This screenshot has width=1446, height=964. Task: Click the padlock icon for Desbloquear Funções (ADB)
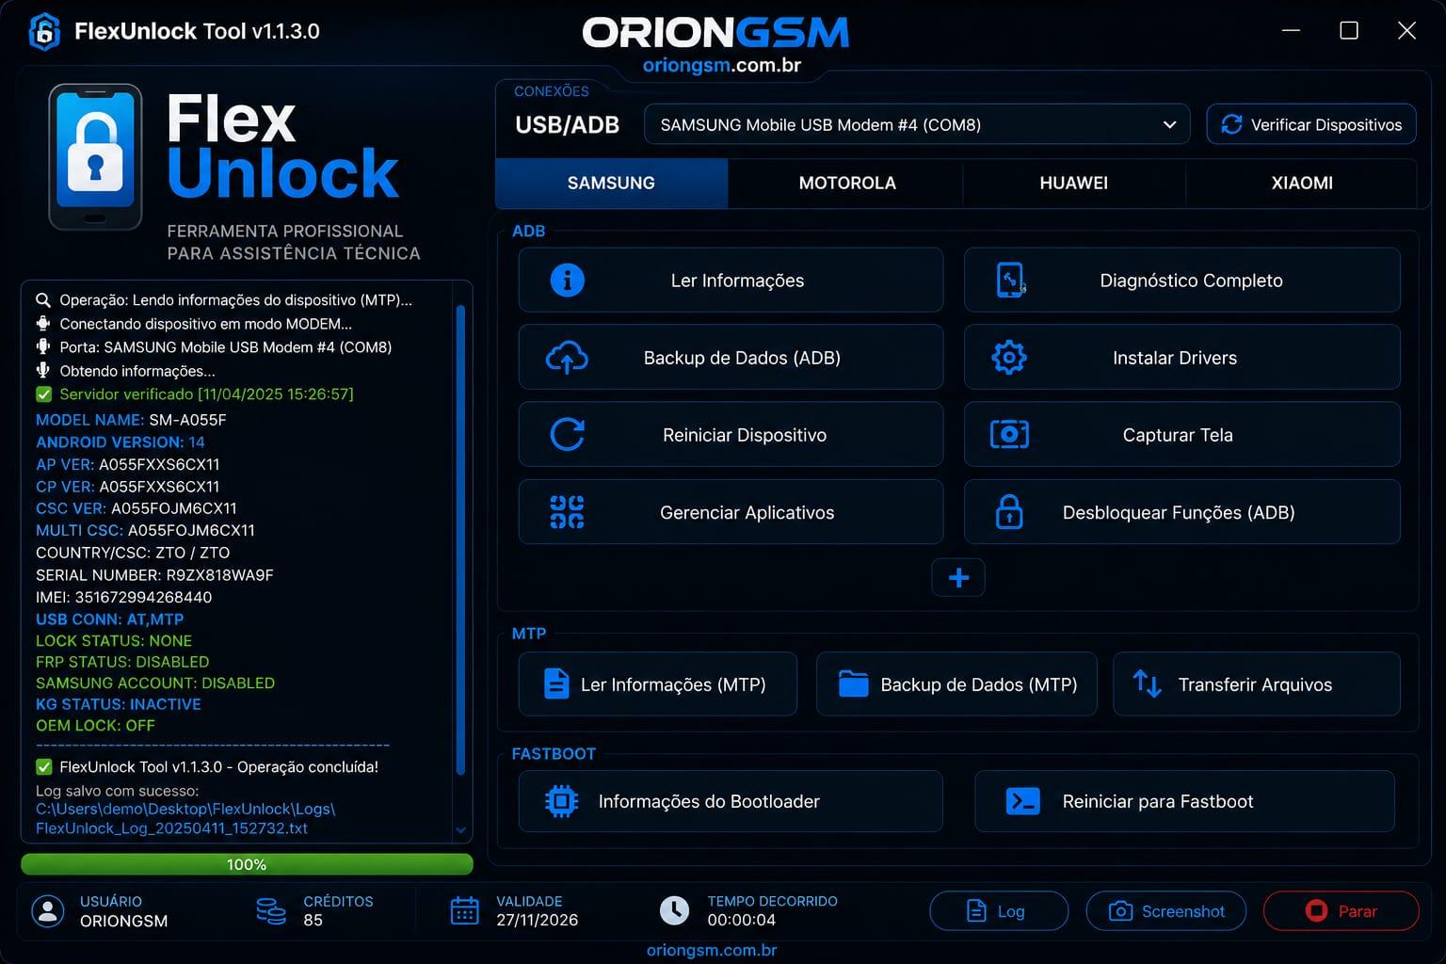coord(1009,512)
